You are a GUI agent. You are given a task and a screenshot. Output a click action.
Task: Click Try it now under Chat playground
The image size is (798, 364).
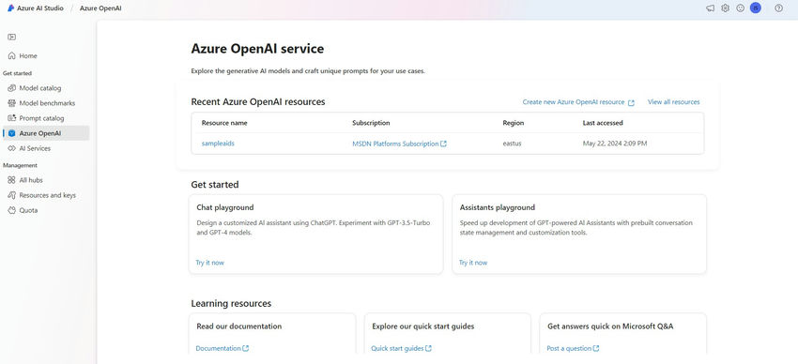tap(209, 263)
